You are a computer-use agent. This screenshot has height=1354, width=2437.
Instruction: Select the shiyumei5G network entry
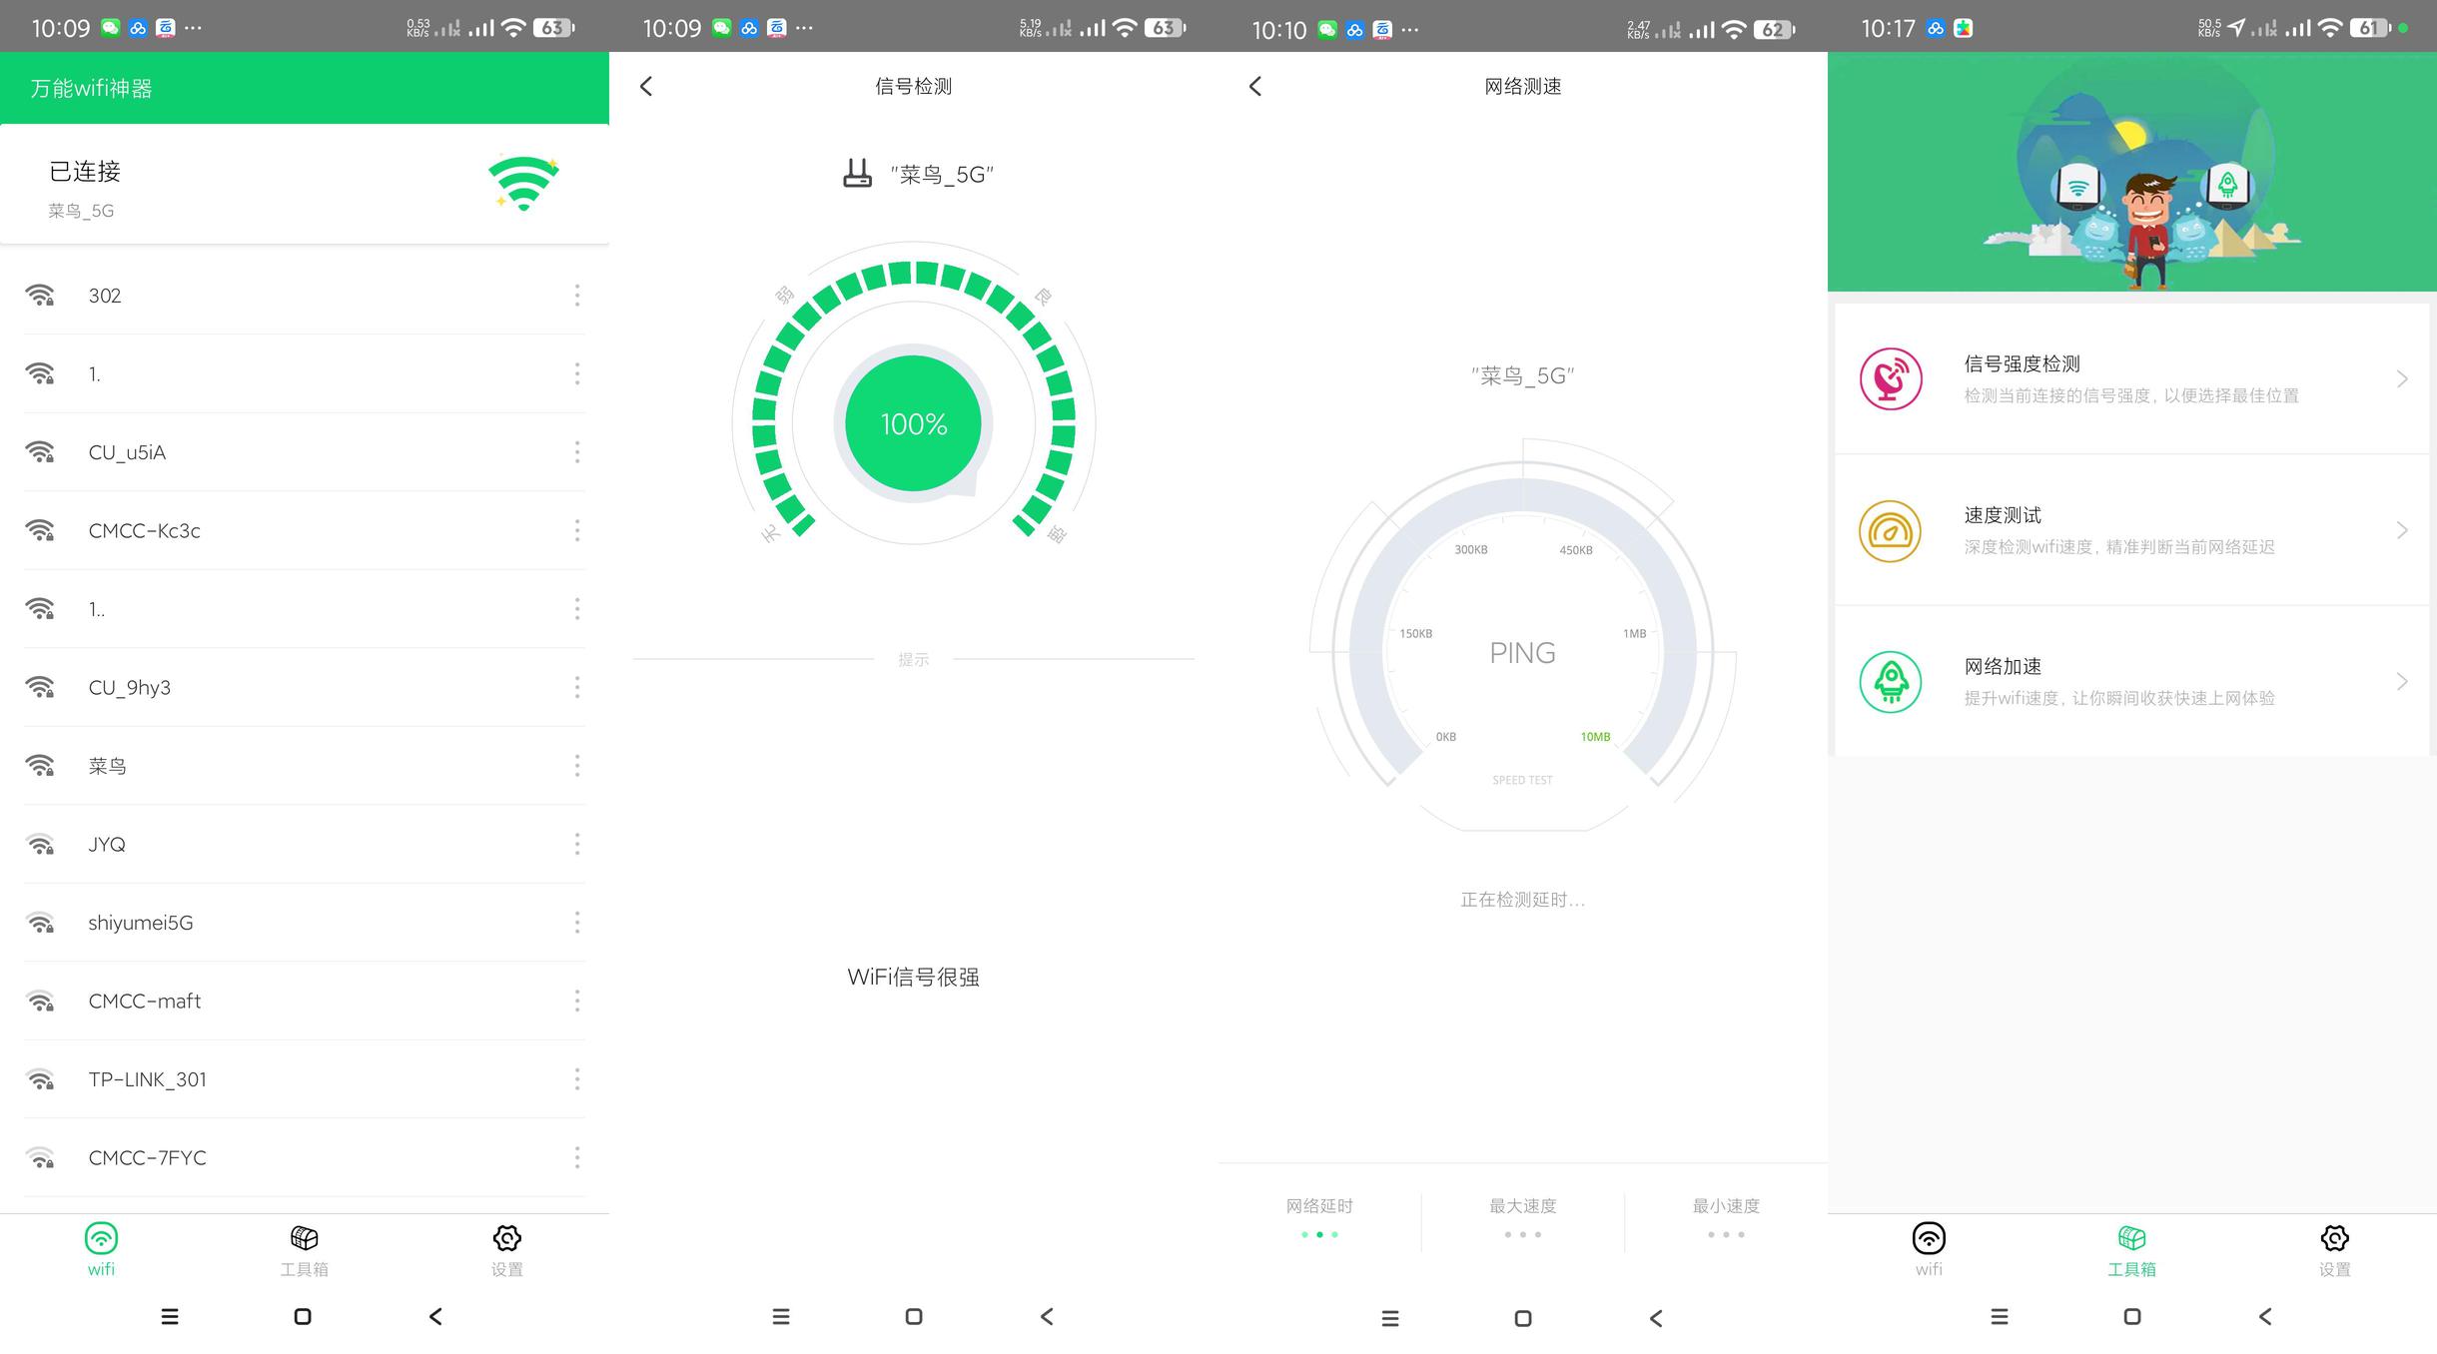(x=141, y=923)
